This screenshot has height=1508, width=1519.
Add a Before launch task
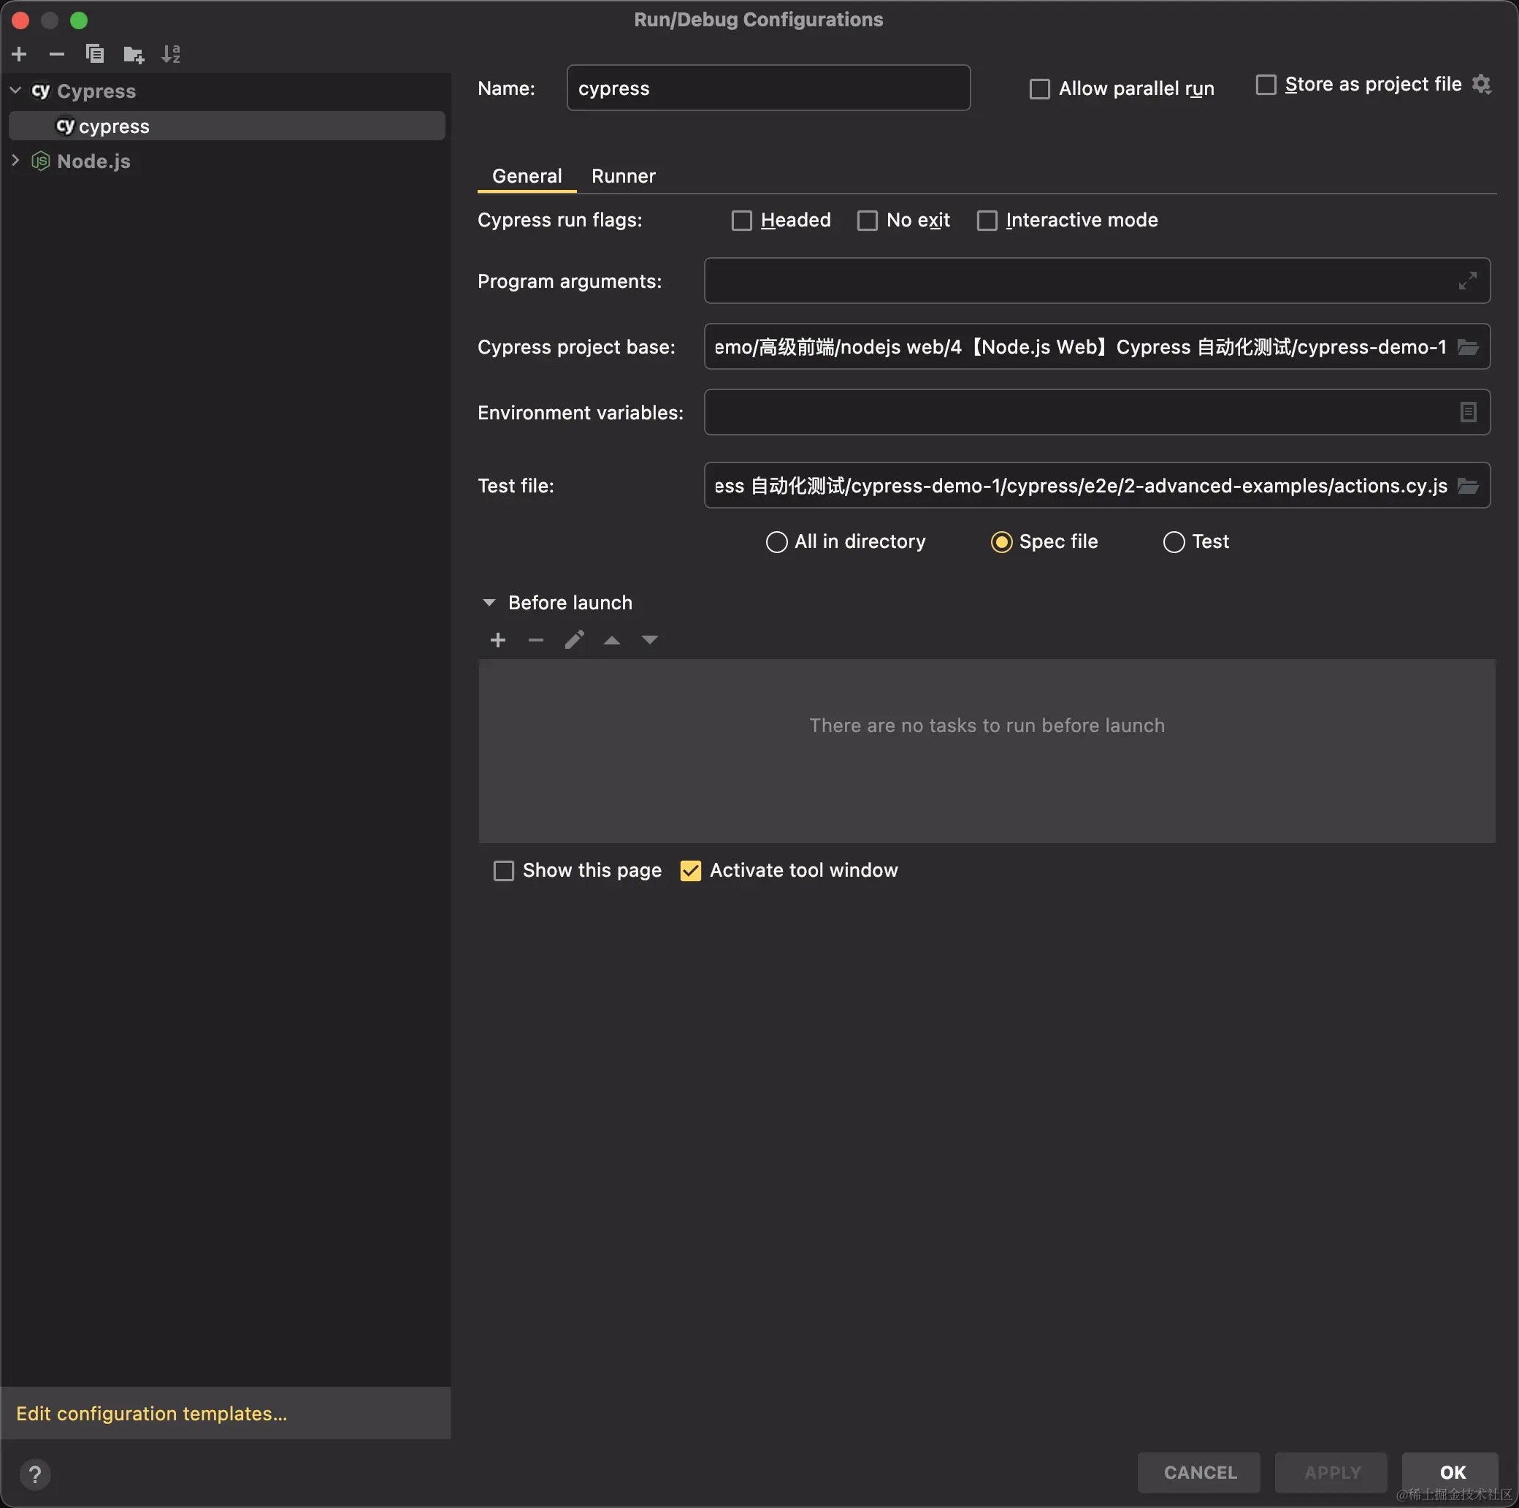497,640
